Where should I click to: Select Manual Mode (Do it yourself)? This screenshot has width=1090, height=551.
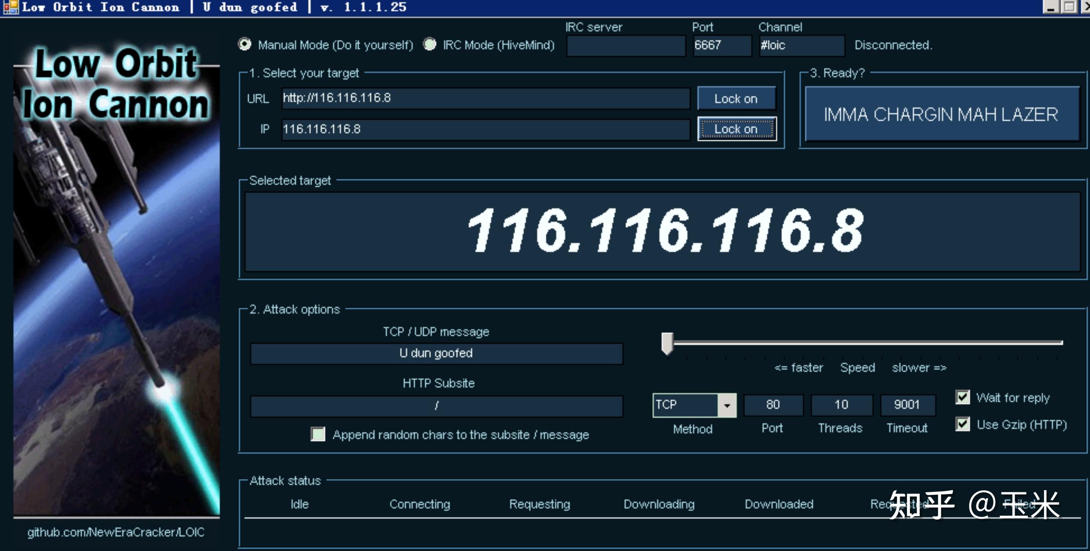pyautogui.click(x=245, y=44)
